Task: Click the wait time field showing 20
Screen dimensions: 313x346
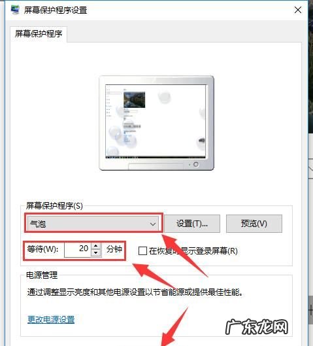Action: tap(78, 250)
